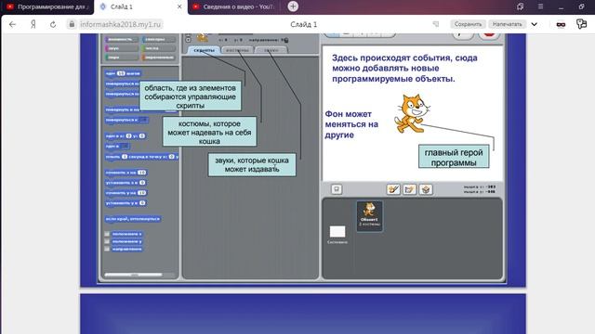Image resolution: width=595 pixels, height=334 pixels.
Task: Reload the current page
Action: [53, 24]
